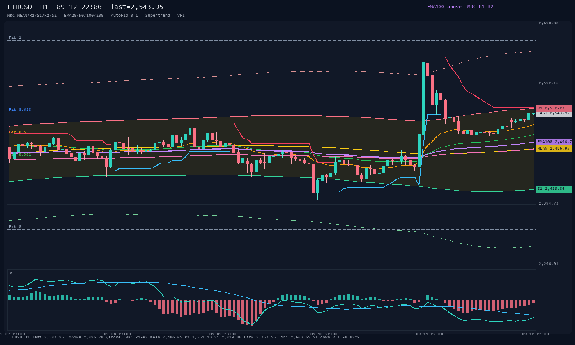Click the 09-12 22:00 time axis label
This screenshot has width=575, height=345.
tap(536, 334)
